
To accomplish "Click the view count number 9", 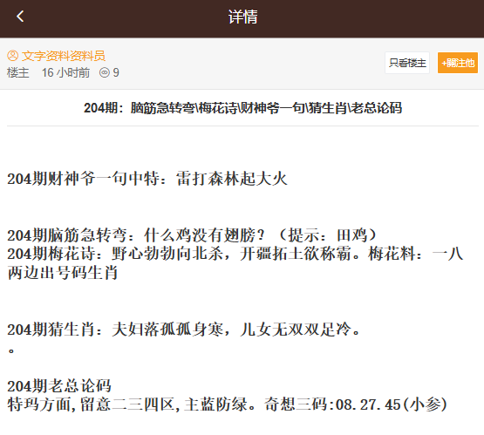I will [116, 73].
